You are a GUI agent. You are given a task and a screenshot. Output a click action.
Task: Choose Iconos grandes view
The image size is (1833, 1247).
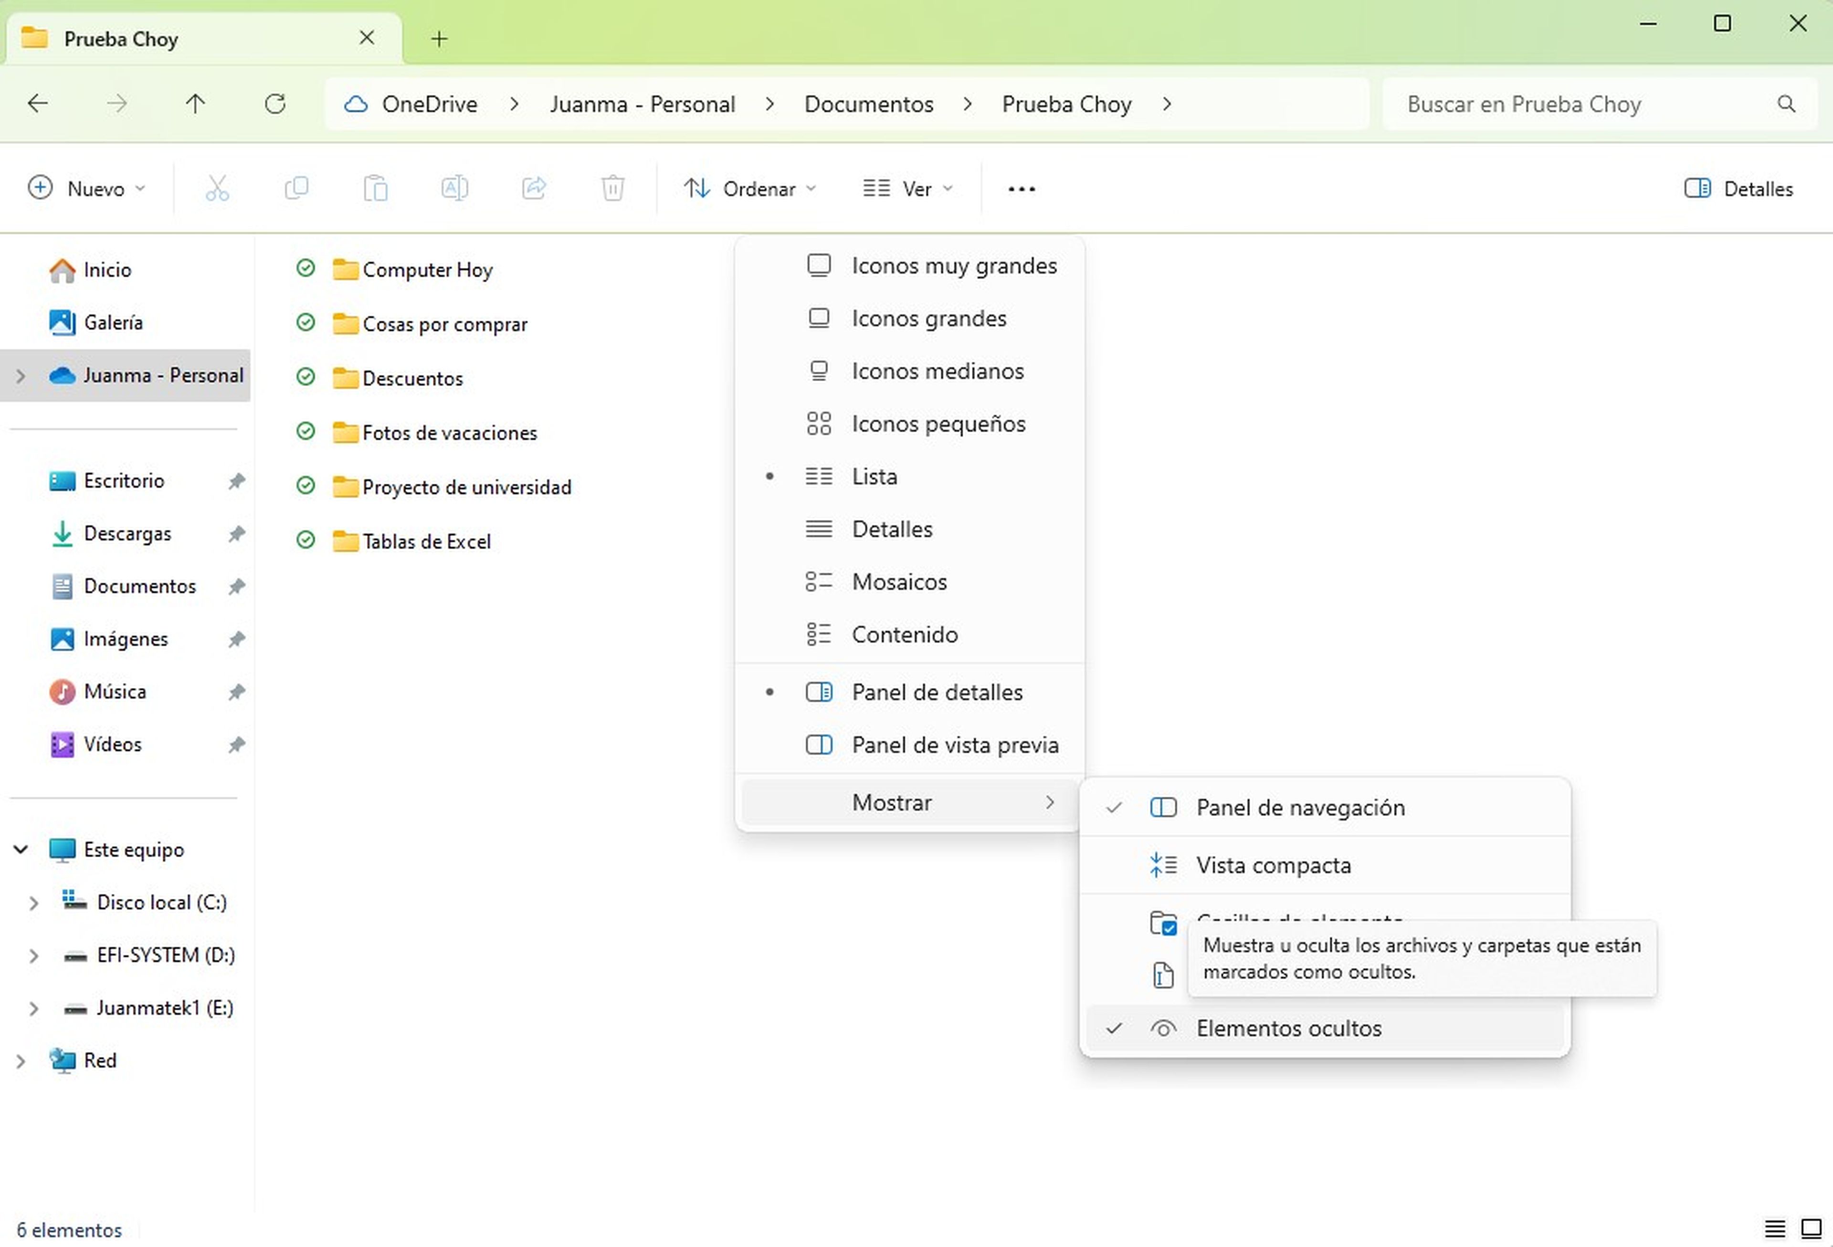pos(909,319)
